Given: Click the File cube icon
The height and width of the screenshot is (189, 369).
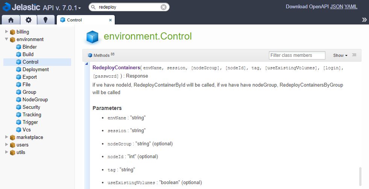Looking at the screenshot, I should [18, 85].
